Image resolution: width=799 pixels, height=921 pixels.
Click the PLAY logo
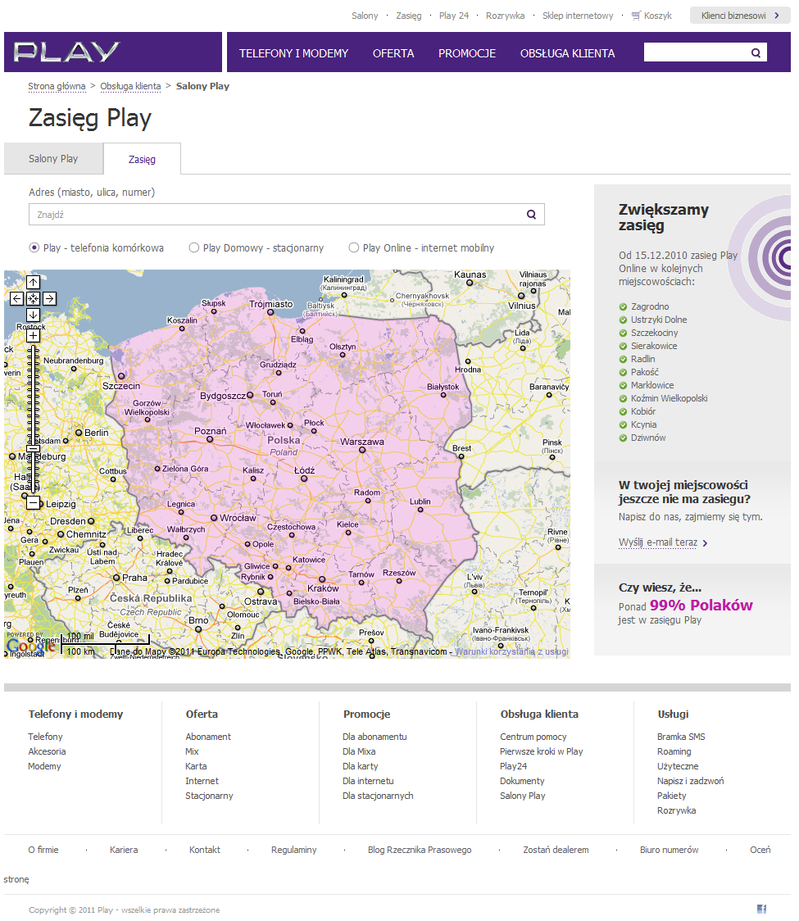click(x=66, y=52)
